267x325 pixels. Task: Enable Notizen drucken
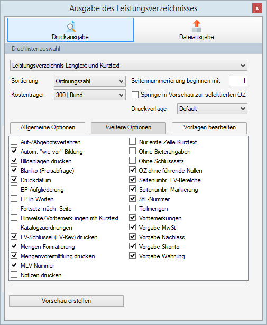tap(14, 275)
